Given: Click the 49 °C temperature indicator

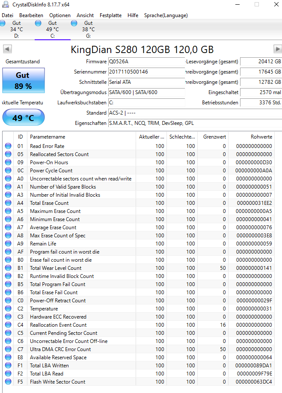Looking at the screenshot, I should click(24, 117).
